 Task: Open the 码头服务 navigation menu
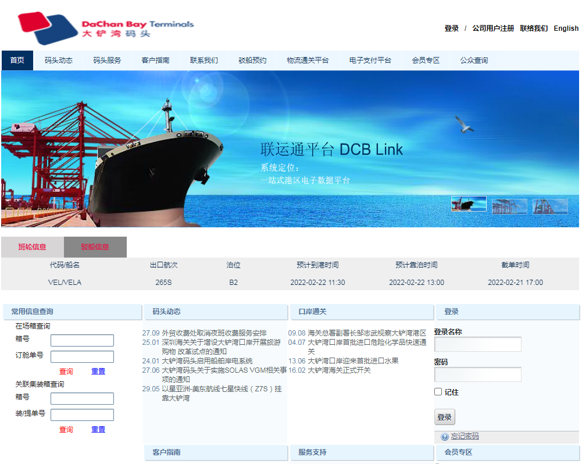107,60
